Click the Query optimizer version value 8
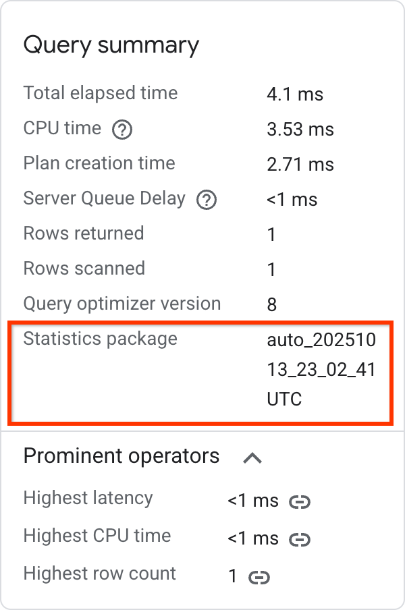The width and height of the screenshot is (405, 610). tap(271, 304)
